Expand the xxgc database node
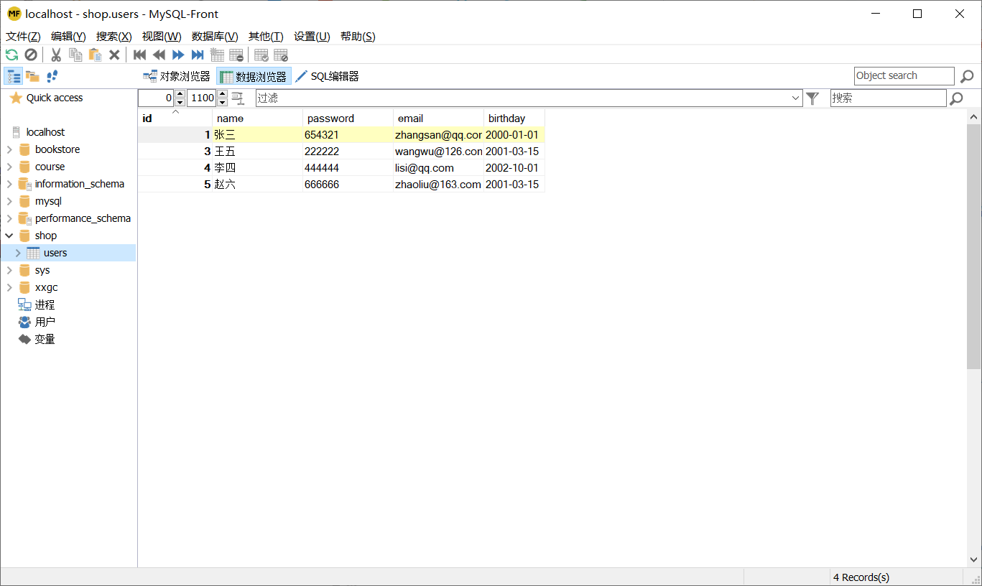Image resolution: width=982 pixels, height=586 pixels. [x=9, y=287]
